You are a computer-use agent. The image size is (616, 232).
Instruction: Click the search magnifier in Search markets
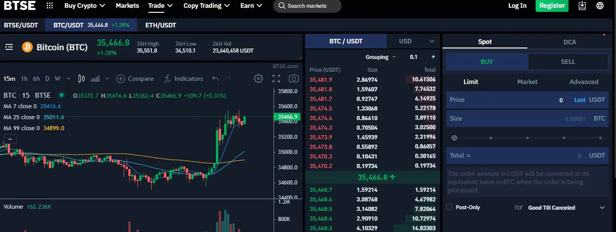point(282,6)
